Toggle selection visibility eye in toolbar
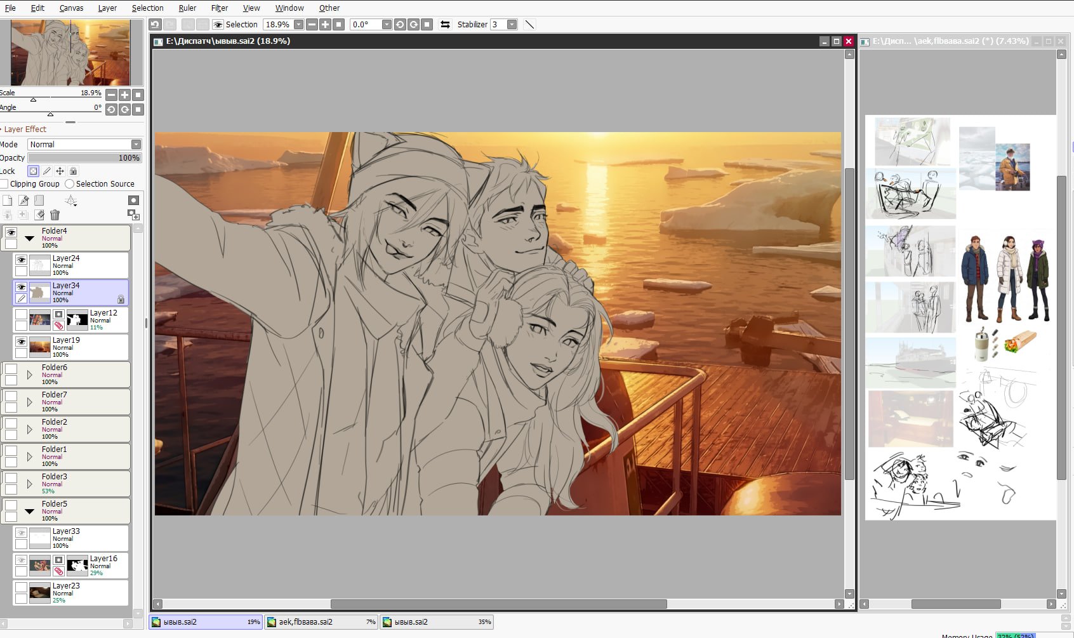 (218, 25)
